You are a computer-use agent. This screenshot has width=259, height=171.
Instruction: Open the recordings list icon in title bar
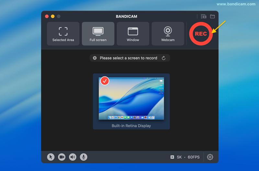click(x=203, y=16)
